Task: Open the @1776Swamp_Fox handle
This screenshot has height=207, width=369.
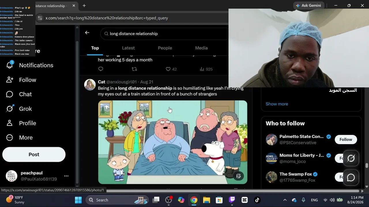Action: tap(297, 180)
